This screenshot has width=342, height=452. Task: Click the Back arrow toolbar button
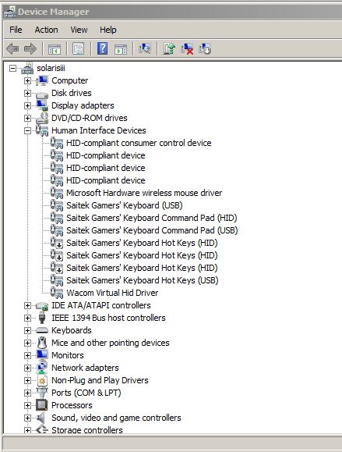pyautogui.click(x=12, y=48)
